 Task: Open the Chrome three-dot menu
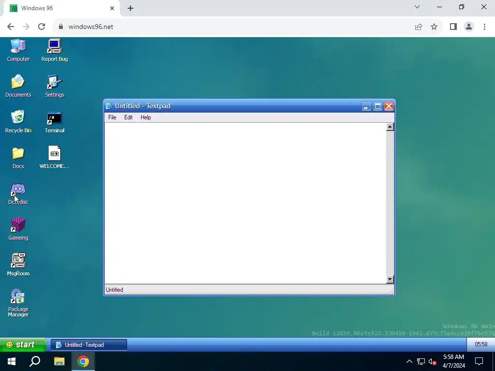point(484,27)
